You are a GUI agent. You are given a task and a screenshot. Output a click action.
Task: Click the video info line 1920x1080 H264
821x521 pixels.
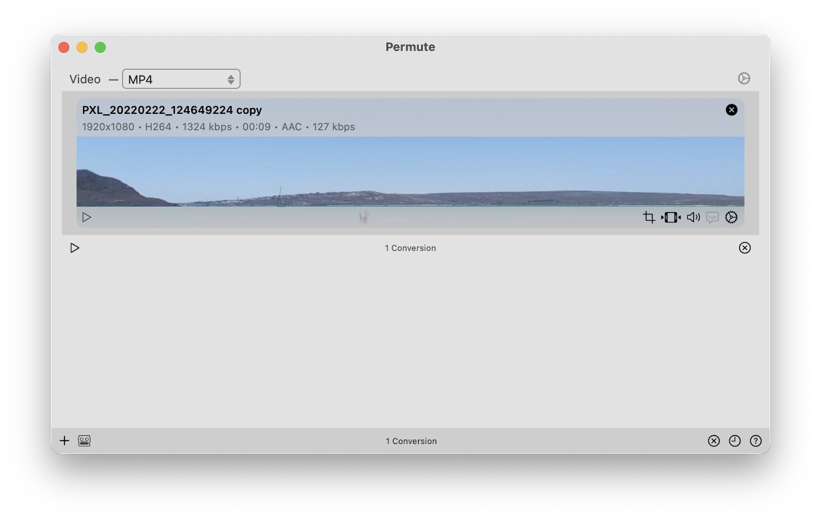(x=219, y=127)
